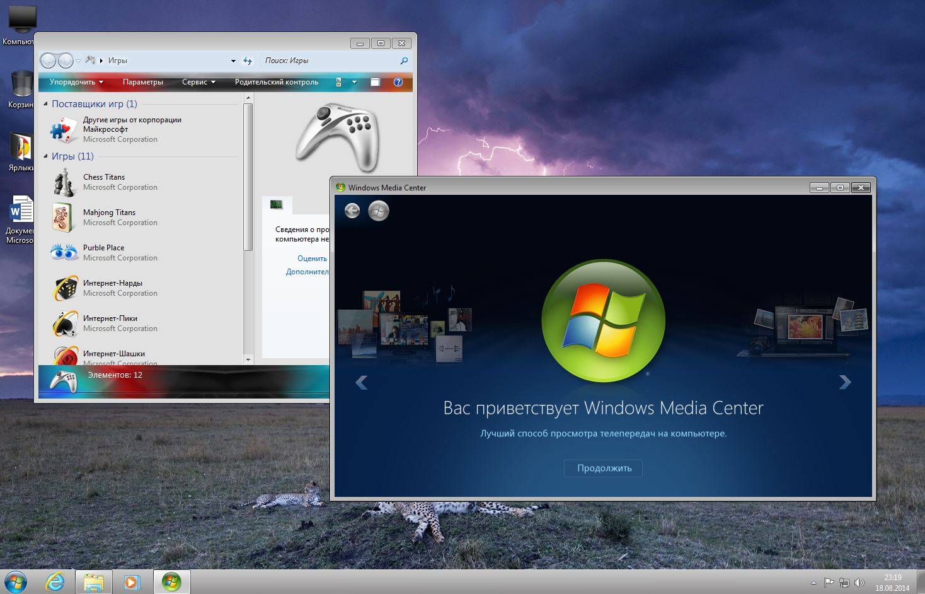Click Windows Media Center title bar icon

click(x=340, y=187)
